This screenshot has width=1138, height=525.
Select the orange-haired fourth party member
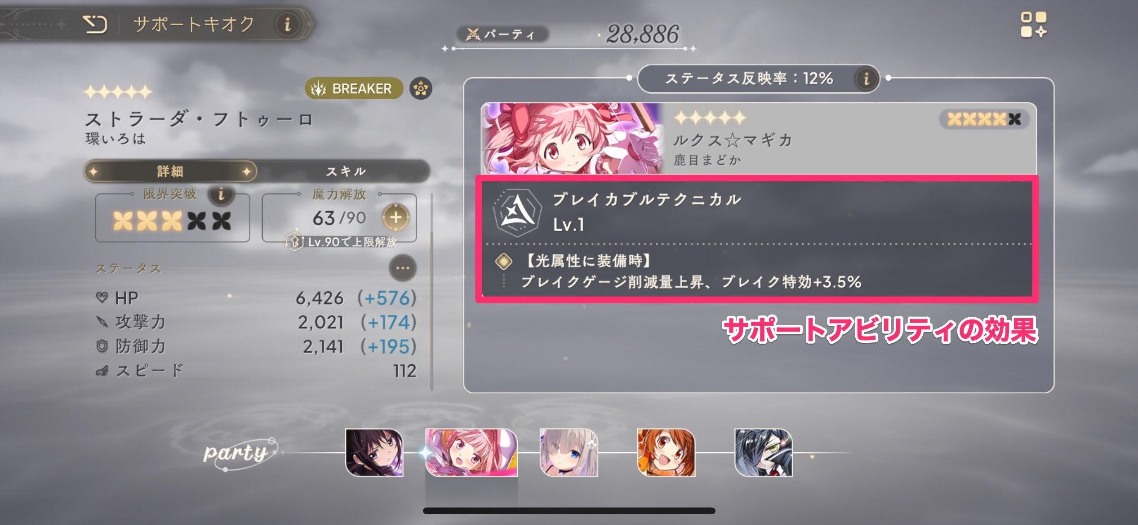pyautogui.click(x=666, y=452)
